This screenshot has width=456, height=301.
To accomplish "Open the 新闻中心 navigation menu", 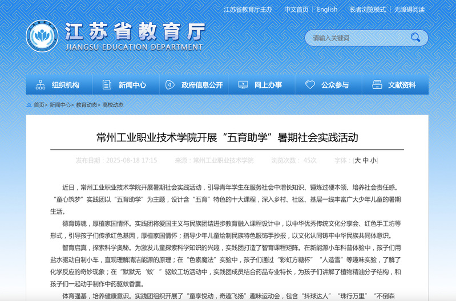I will click(x=132, y=85).
